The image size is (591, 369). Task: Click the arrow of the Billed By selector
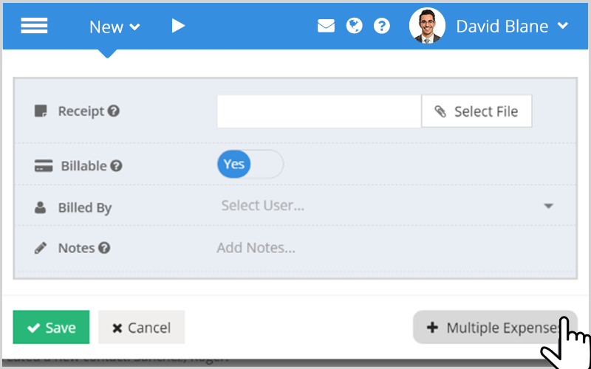(548, 206)
